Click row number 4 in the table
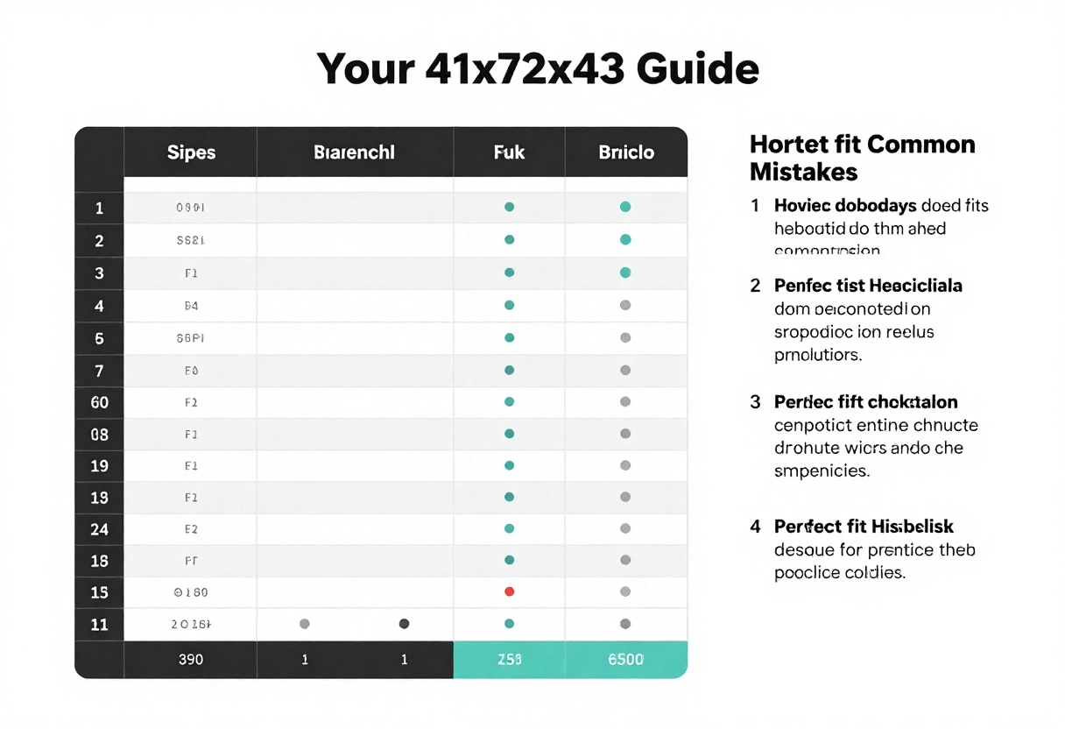Screen dimensions: 1065x729 (100, 306)
